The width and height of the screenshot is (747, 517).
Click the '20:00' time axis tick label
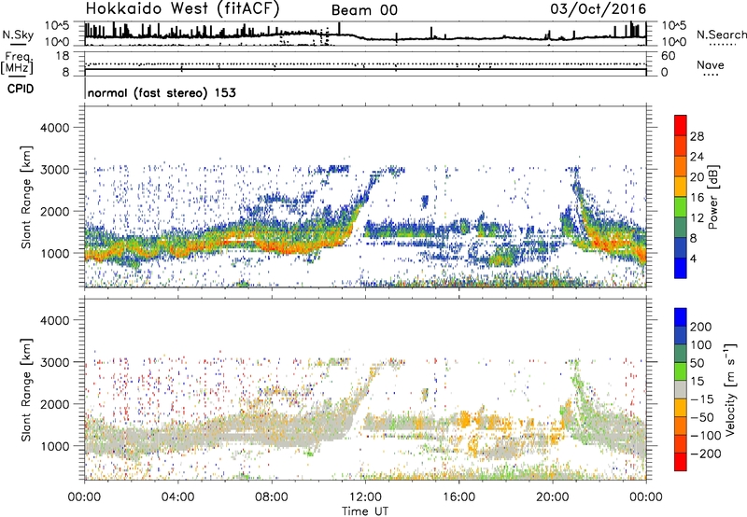pos(553,497)
